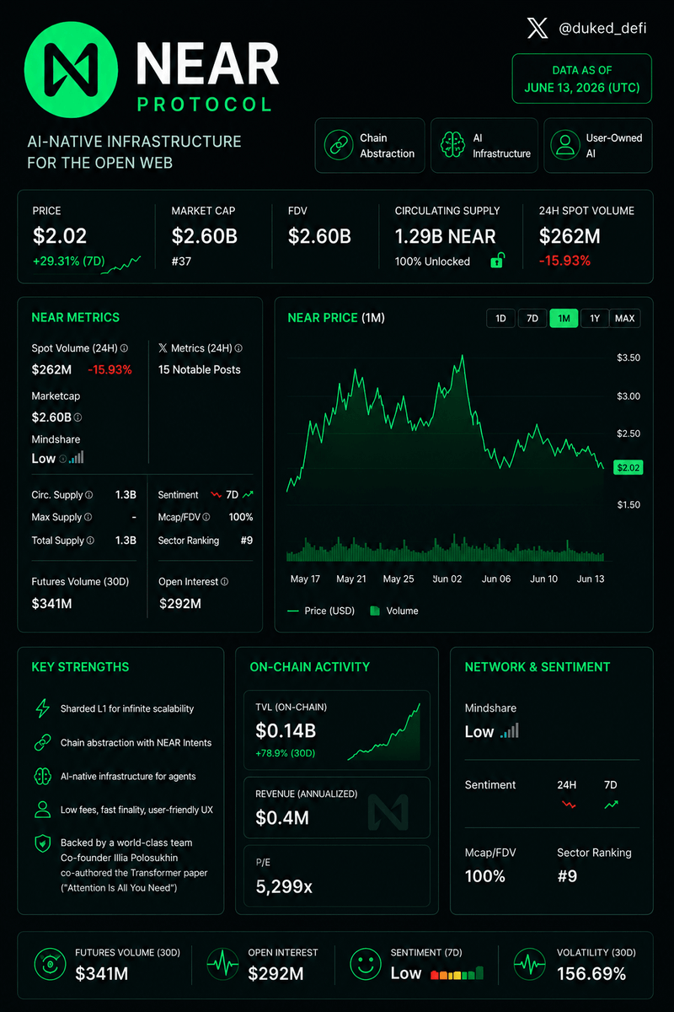Click the X social logo
The image size is (674, 1012).
[538, 29]
